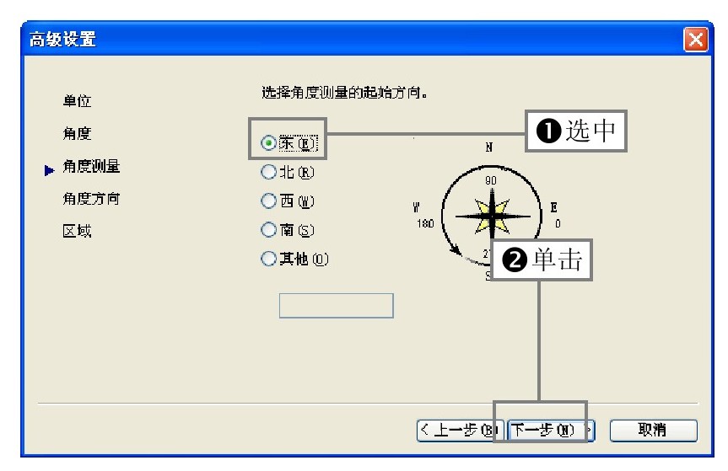Click the custom angle input field
The height and width of the screenshot is (471, 728).
coord(336,306)
